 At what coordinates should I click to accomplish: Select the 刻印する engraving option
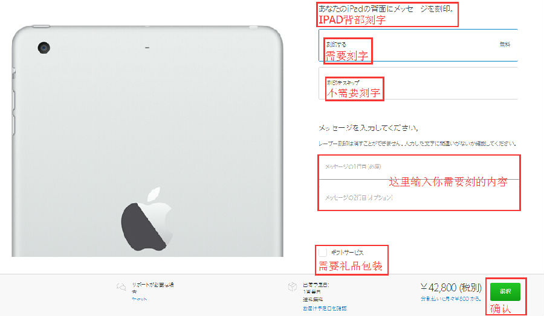click(418, 45)
